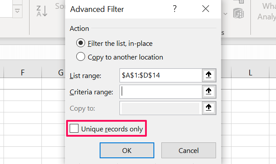276x164 pixels.
Task: Click the Copy to range selector arrow
Action: pos(209,108)
